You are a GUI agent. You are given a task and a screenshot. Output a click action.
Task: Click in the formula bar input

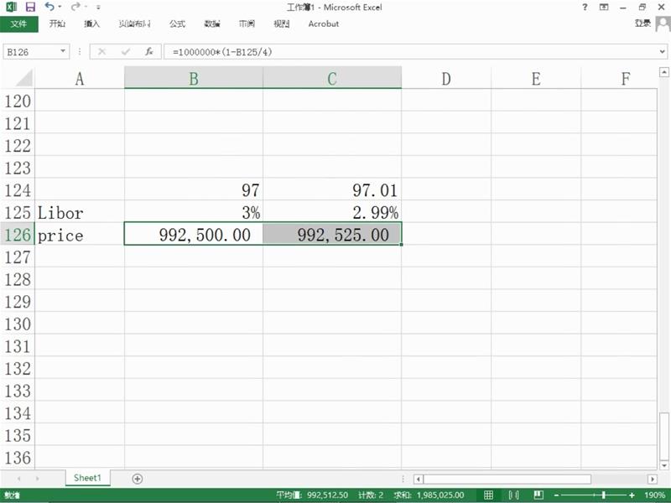coord(411,52)
